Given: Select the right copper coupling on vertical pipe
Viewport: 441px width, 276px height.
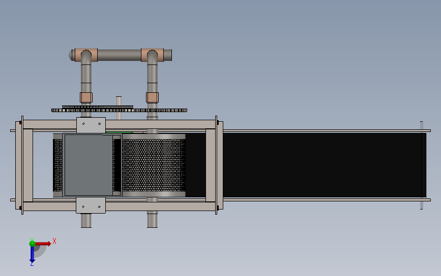Looking at the screenshot, I should click(x=152, y=97).
